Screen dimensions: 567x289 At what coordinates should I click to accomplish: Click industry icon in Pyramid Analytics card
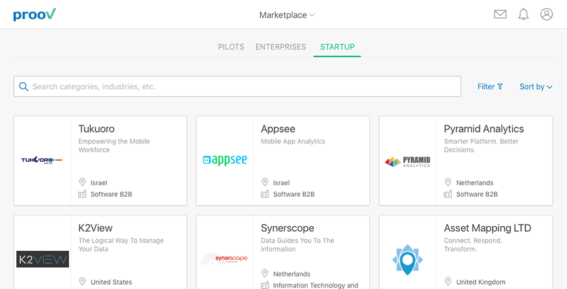click(448, 194)
